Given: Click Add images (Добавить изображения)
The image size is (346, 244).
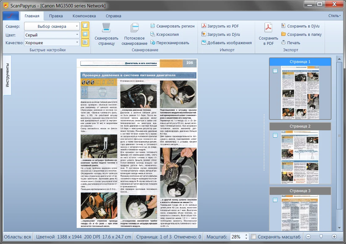Looking at the screenshot, I should click(x=226, y=43).
